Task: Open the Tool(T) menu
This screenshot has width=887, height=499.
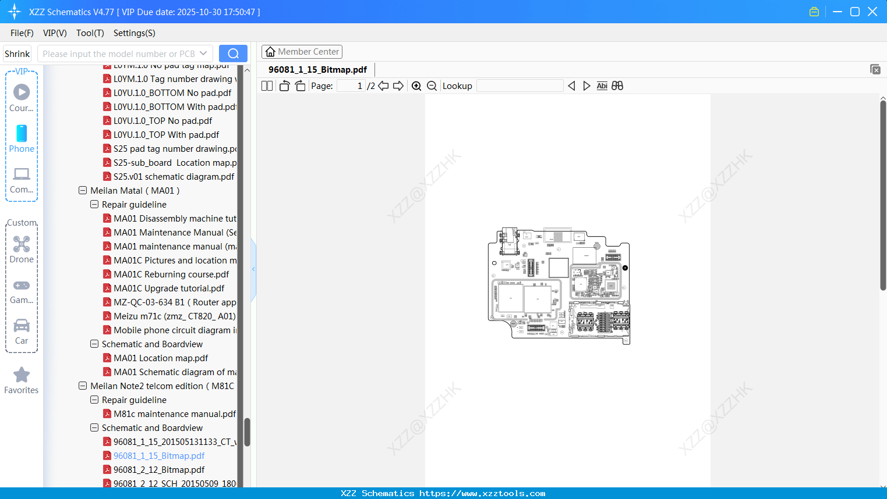Action: pyautogui.click(x=90, y=33)
